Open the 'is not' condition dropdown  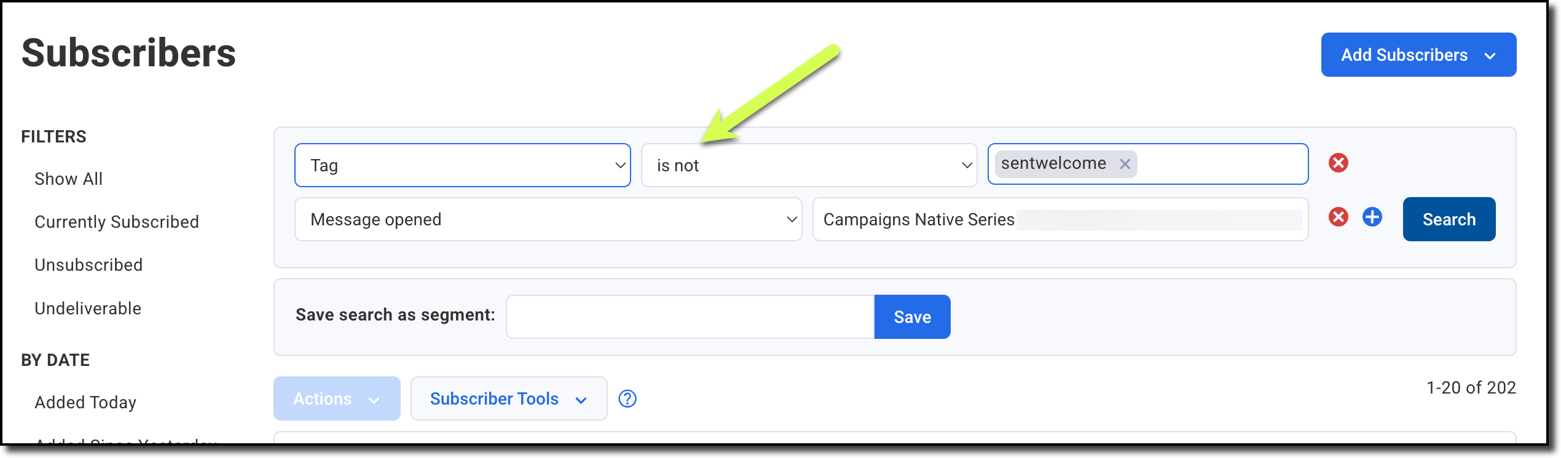tap(808, 165)
